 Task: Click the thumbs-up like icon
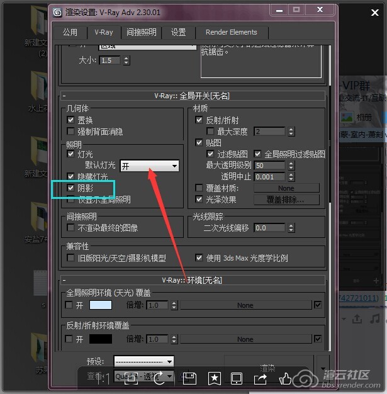285,379
